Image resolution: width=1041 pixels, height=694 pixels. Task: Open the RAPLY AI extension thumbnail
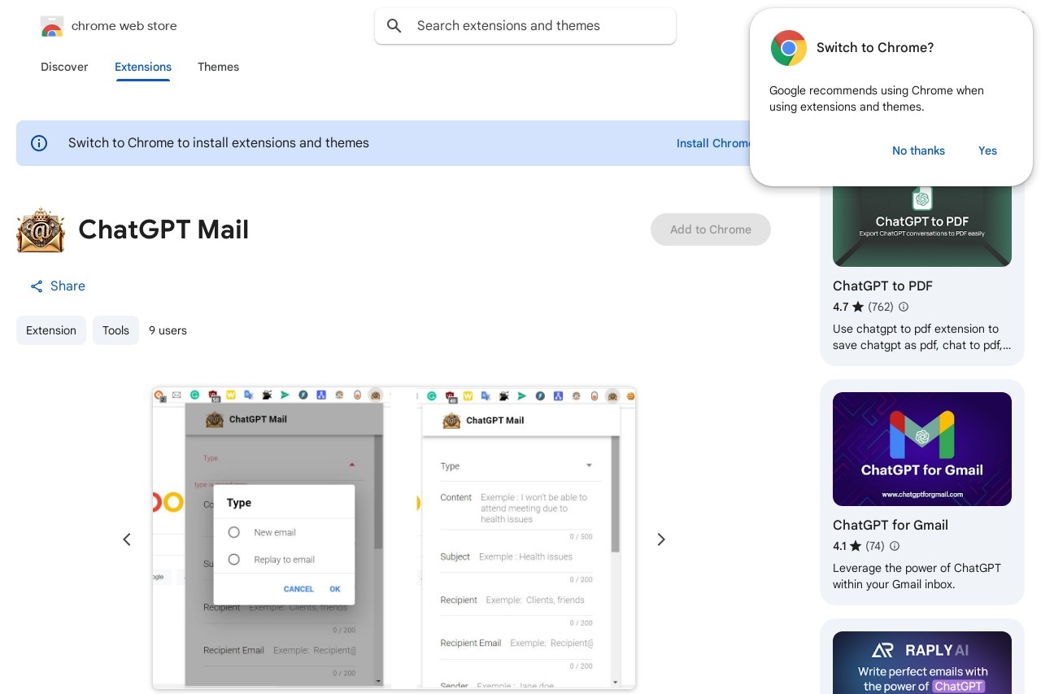(x=922, y=662)
